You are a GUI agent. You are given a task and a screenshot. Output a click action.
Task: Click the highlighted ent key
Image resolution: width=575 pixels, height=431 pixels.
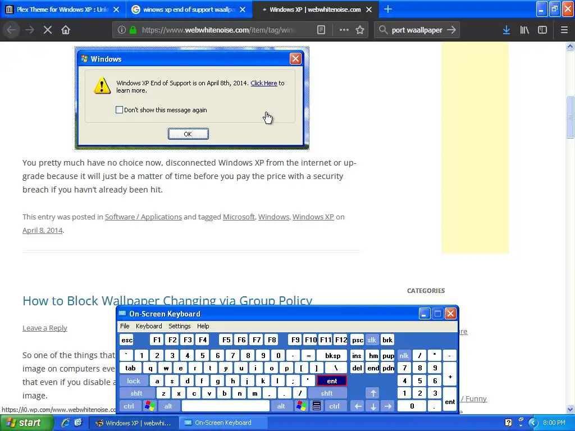click(332, 381)
